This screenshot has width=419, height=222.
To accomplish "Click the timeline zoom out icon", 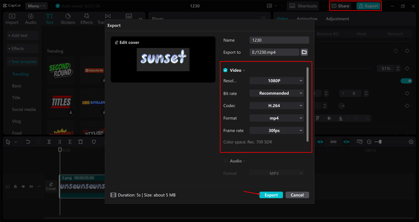I will [x=369, y=142].
